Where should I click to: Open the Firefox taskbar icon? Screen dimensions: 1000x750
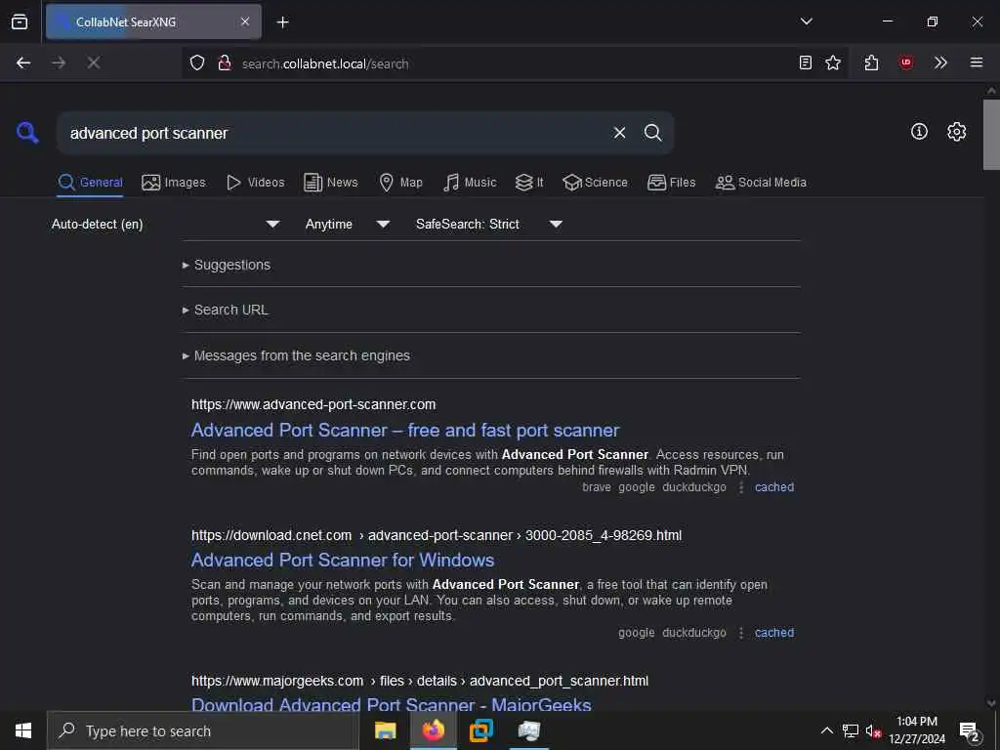coord(433,730)
